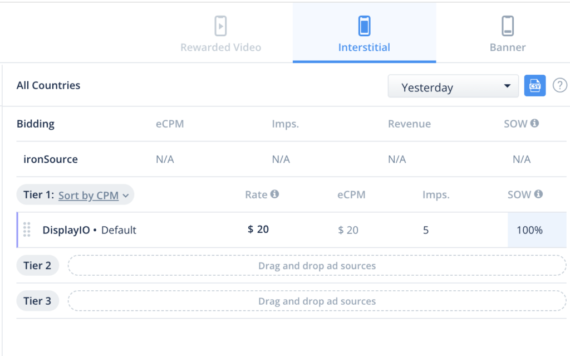Click the Rewarded Video phone icon
Image resolution: width=570 pixels, height=356 pixels.
[x=220, y=26]
